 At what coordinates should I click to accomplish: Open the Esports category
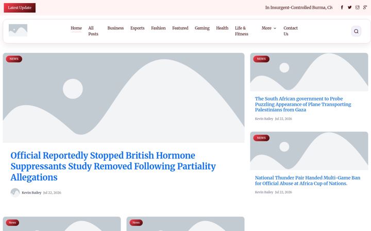137,28
